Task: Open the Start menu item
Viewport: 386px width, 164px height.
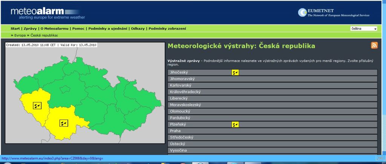Action: click(15, 29)
